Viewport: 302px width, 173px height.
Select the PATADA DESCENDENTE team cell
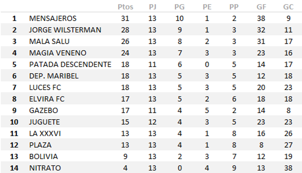tap(70, 65)
